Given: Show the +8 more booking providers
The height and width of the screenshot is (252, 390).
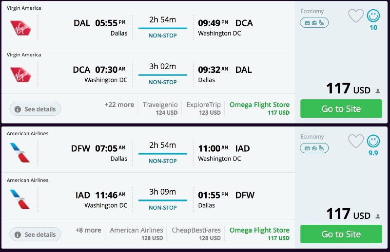Looking at the screenshot, I should [x=88, y=230].
